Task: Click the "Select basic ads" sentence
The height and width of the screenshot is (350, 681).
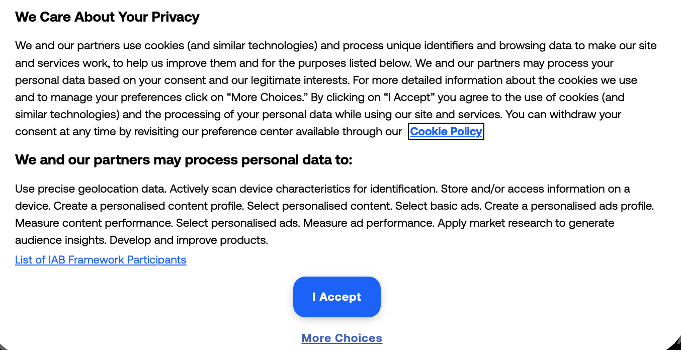Action: coord(437,206)
